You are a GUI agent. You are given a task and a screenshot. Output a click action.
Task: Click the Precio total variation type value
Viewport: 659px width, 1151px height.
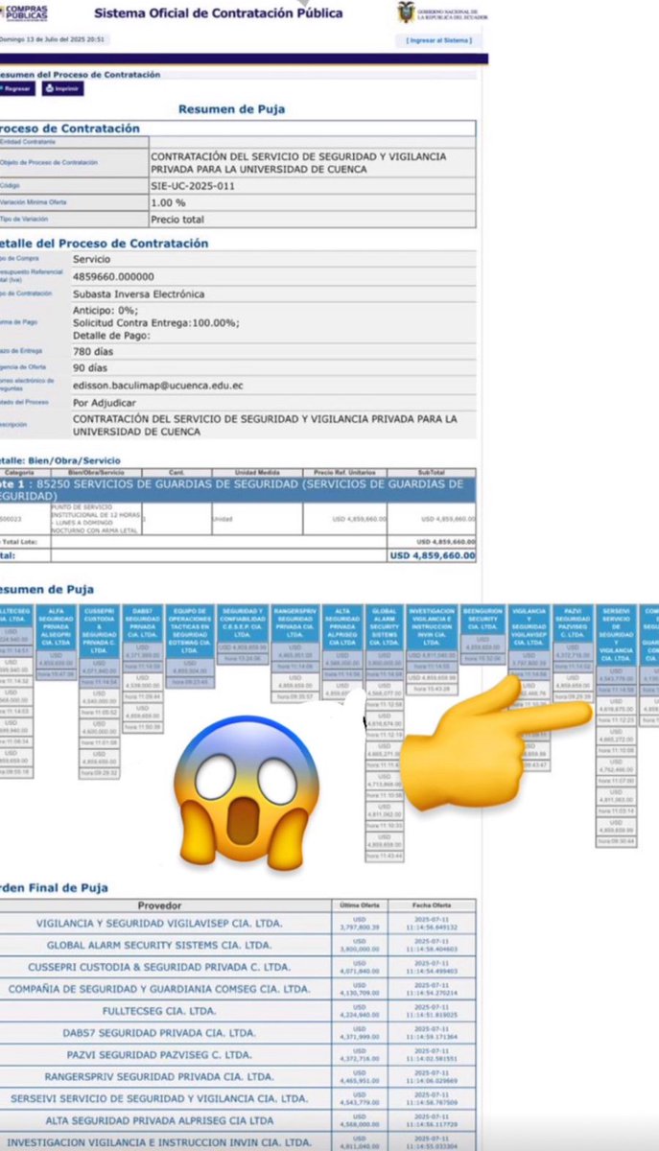coord(178,220)
